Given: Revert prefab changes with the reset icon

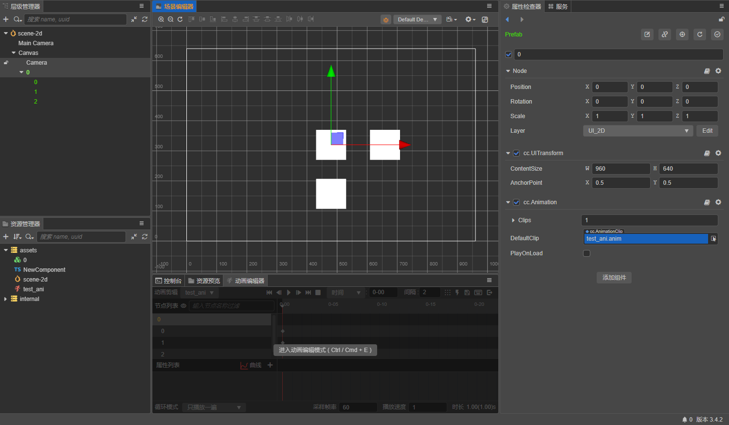Looking at the screenshot, I should pos(700,35).
